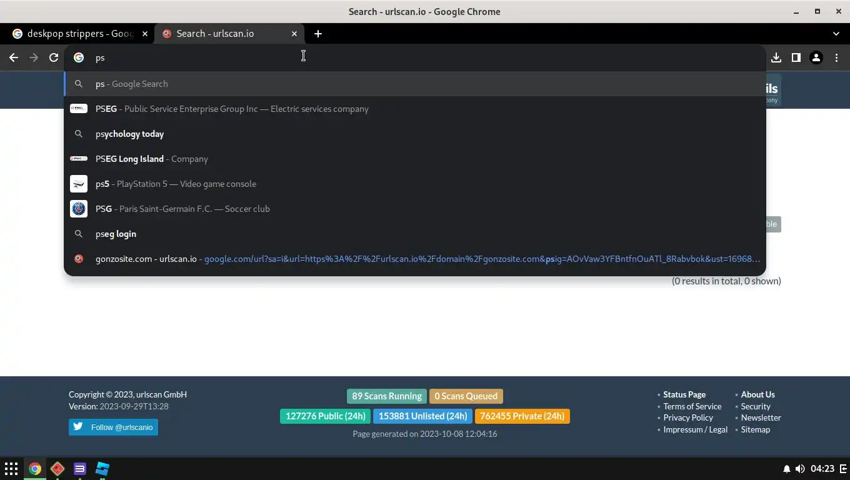The image size is (850, 480).
Task: Choose the 'ps - Google Search' suggestion
Action: coord(415,84)
